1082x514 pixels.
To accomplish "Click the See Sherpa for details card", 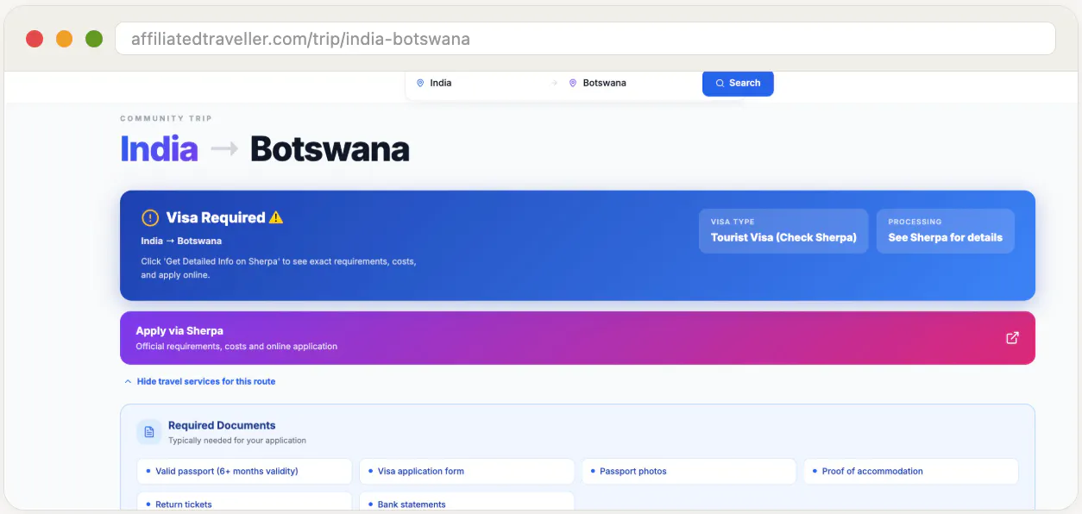I will pos(946,231).
